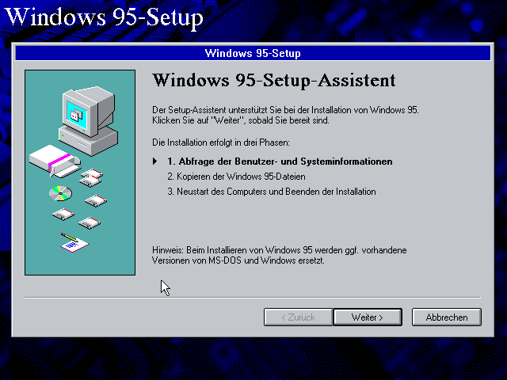507x380 pixels.
Task: Click the Windows 95-Setup-Assistent heading
Action: (273, 80)
